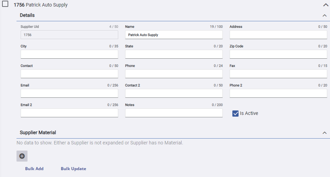Click the Email 2 input field
Image resolution: width=330 pixels, height=177 pixels.
[x=69, y=113]
